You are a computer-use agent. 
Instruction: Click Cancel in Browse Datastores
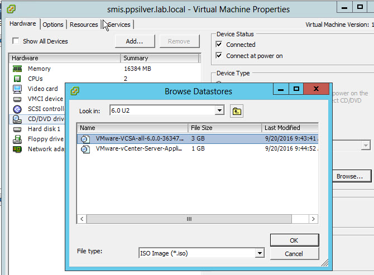pos(294,254)
